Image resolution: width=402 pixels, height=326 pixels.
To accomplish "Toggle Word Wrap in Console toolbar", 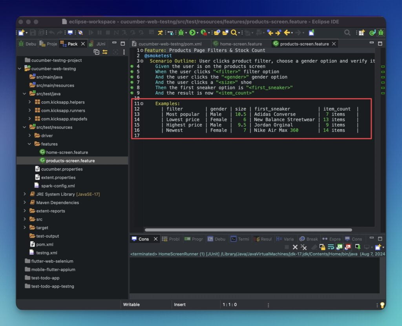I will point(331,247).
